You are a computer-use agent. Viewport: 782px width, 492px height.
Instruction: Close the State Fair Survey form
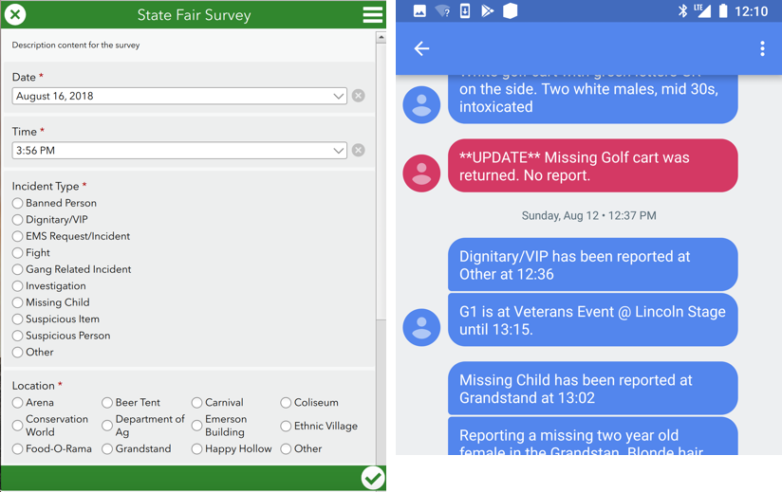pos(15,14)
